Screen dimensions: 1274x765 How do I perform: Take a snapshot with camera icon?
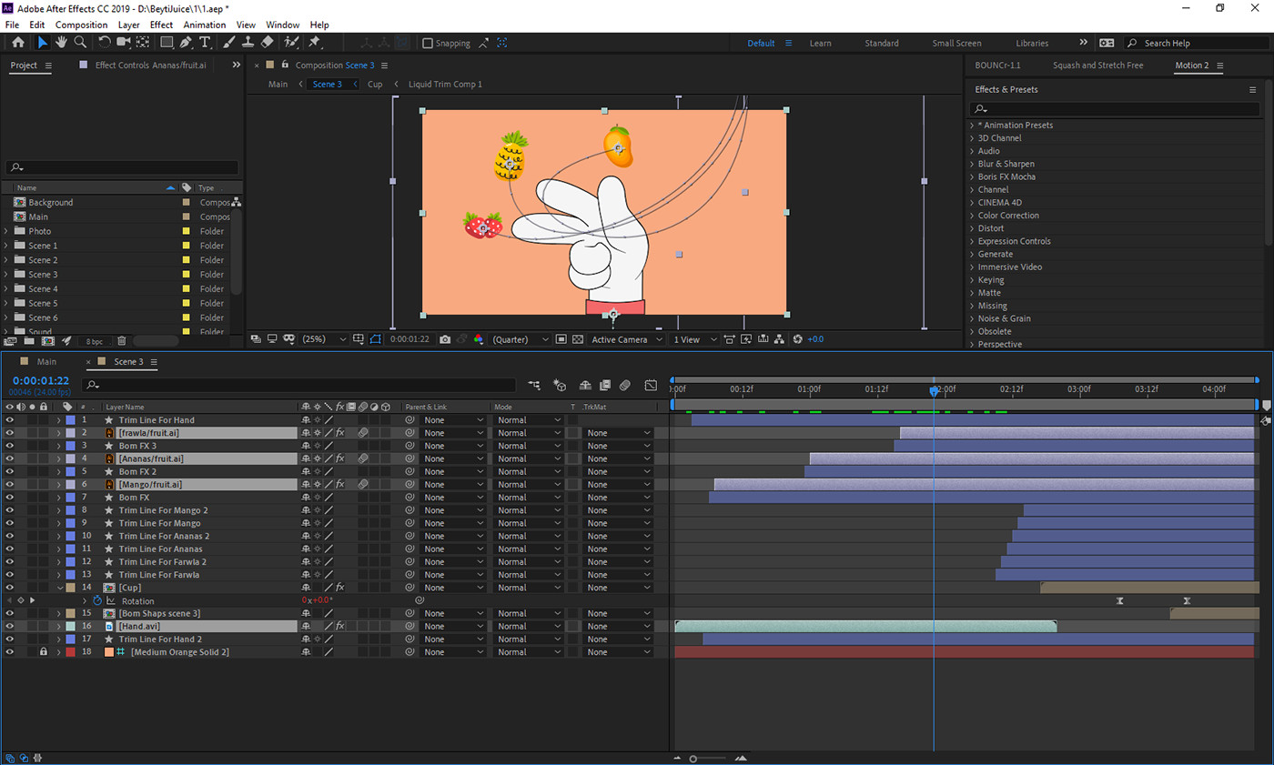[445, 339]
